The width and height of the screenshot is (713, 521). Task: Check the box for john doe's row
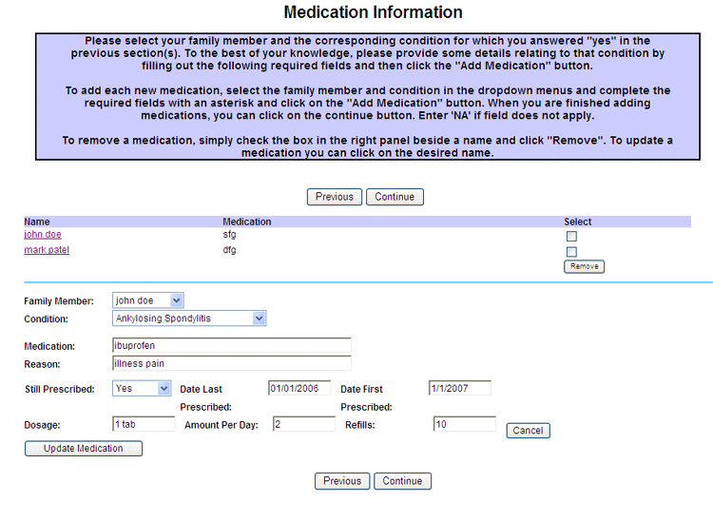[571, 237]
